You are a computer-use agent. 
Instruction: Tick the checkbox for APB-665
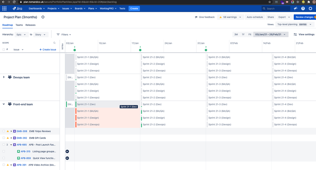[3, 145]
